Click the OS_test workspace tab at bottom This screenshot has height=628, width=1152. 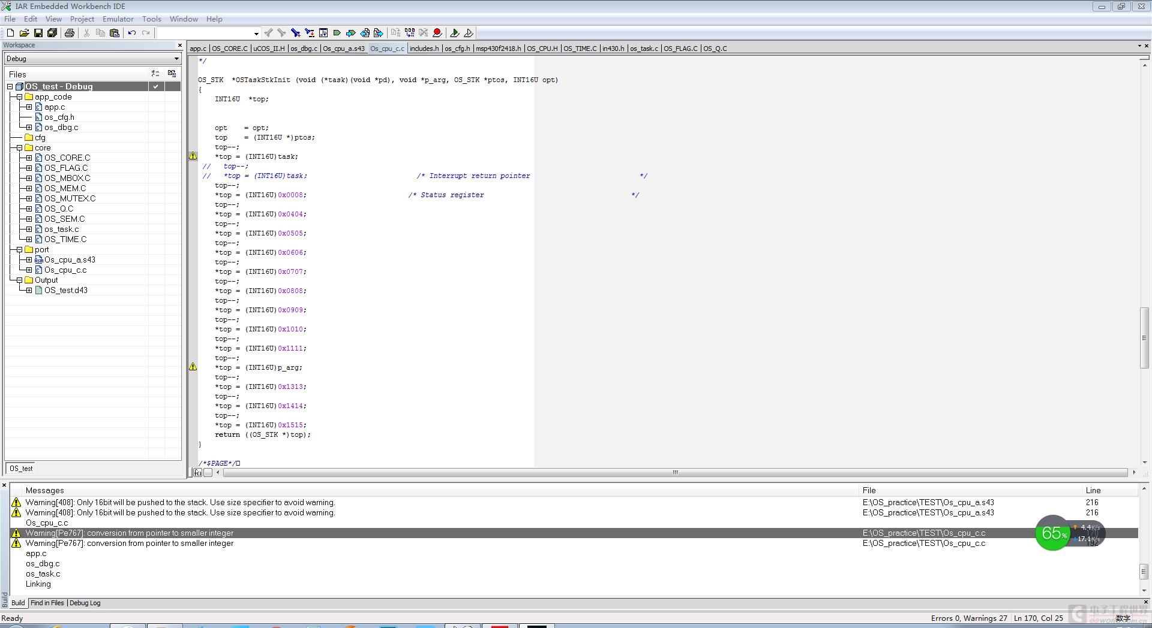[x=21, y=469]
